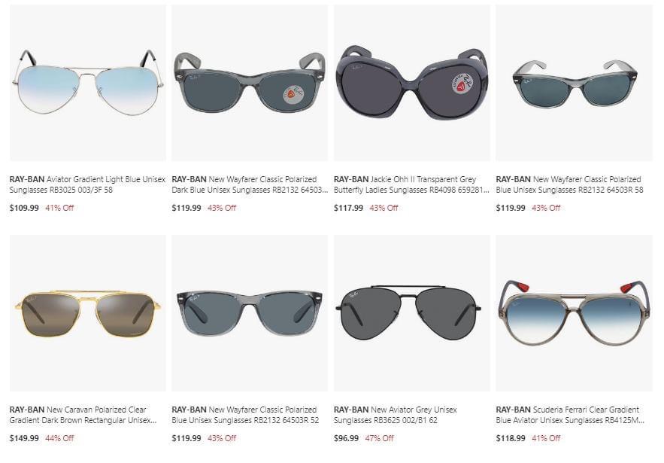View the black New Aviator Grey sunglasses image

click(412, 313)
